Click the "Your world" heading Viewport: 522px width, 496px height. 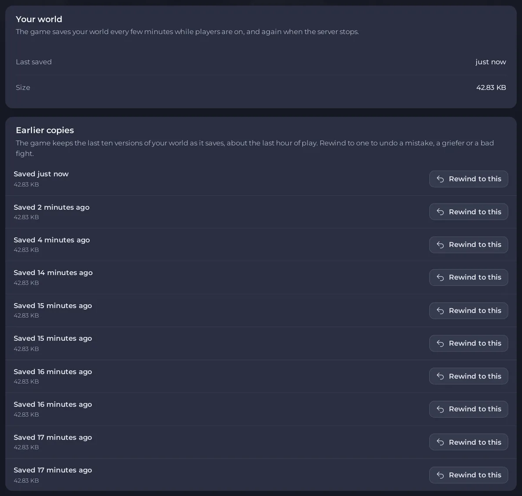tap(39, 19)
